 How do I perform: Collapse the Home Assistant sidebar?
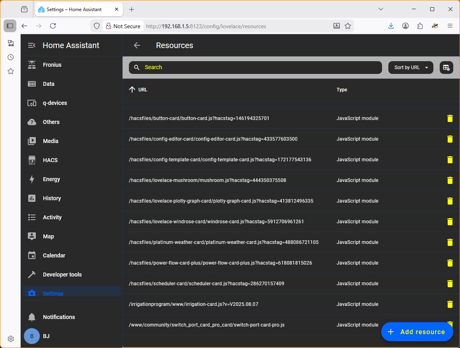(x=32, y=45)
